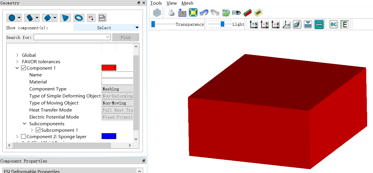Click the Undo icon in the toolbar
The image size is (373, 173).
coord(204,12)
